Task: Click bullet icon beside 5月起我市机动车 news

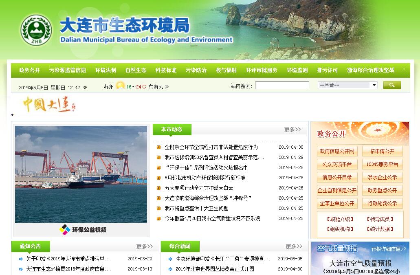Action: click(x=158, y=178)
